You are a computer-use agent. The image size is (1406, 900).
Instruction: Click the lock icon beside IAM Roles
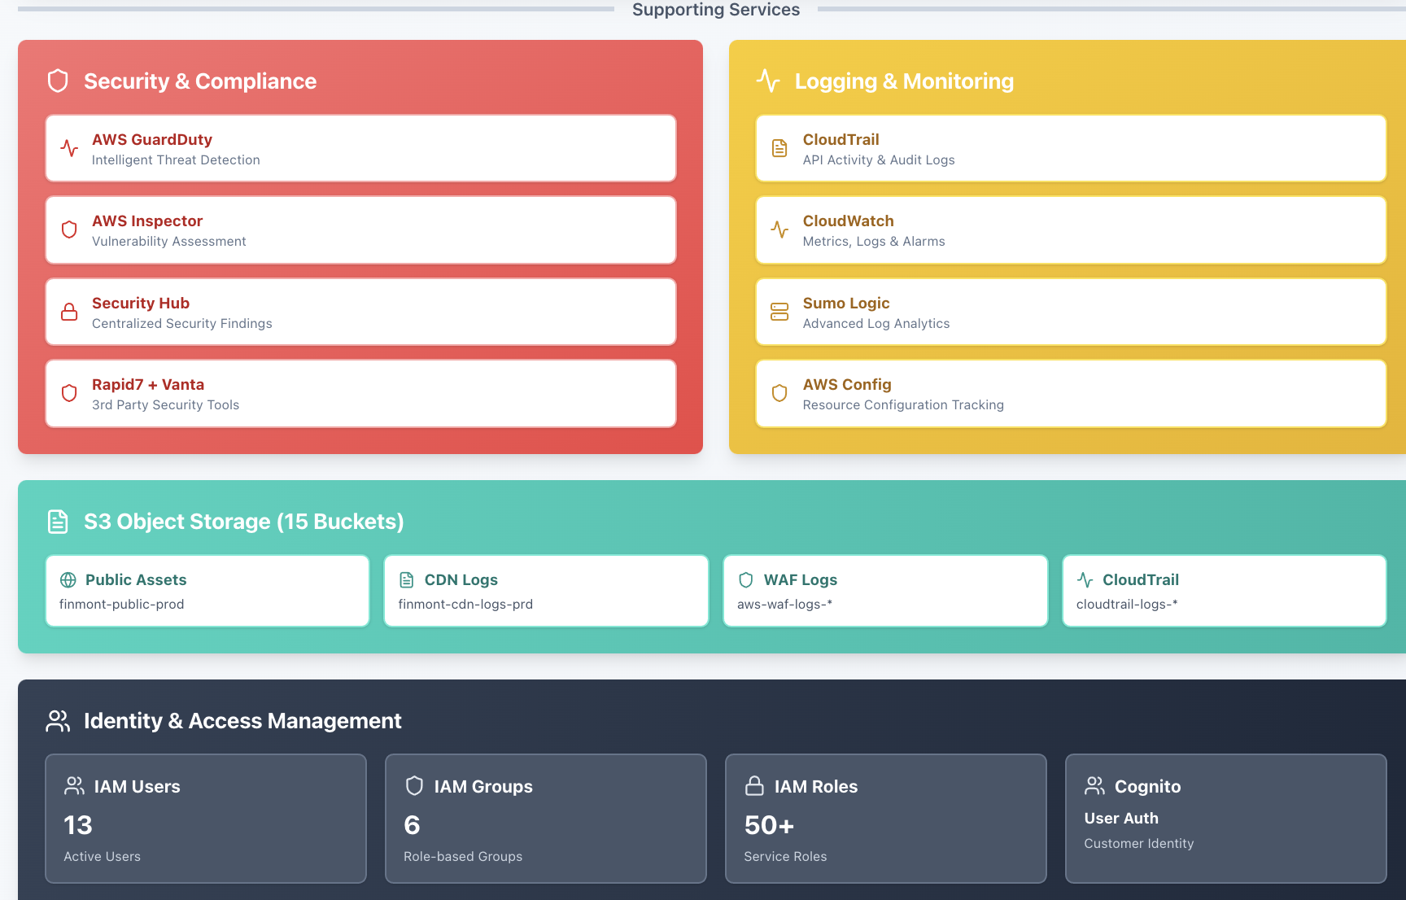click(x=754, y=786)
